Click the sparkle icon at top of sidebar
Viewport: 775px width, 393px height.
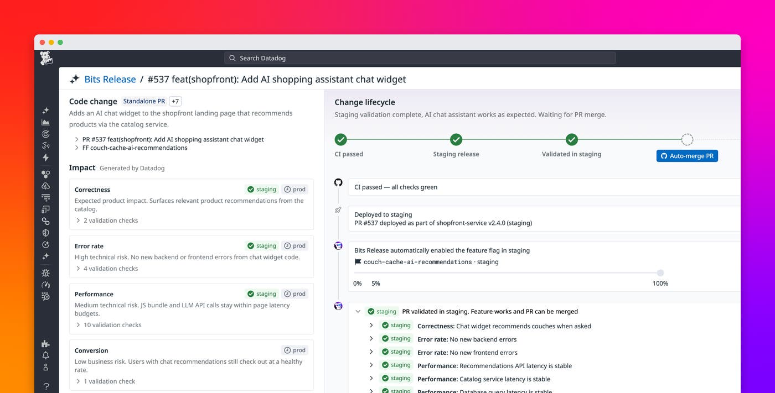(46, 111)
